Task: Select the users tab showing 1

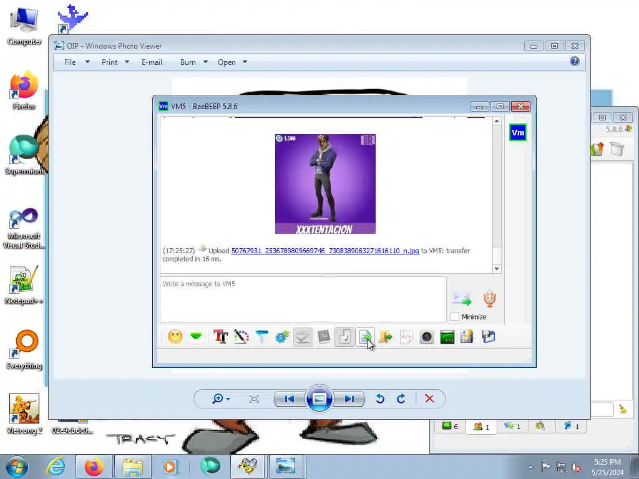Action: (481, 427)
